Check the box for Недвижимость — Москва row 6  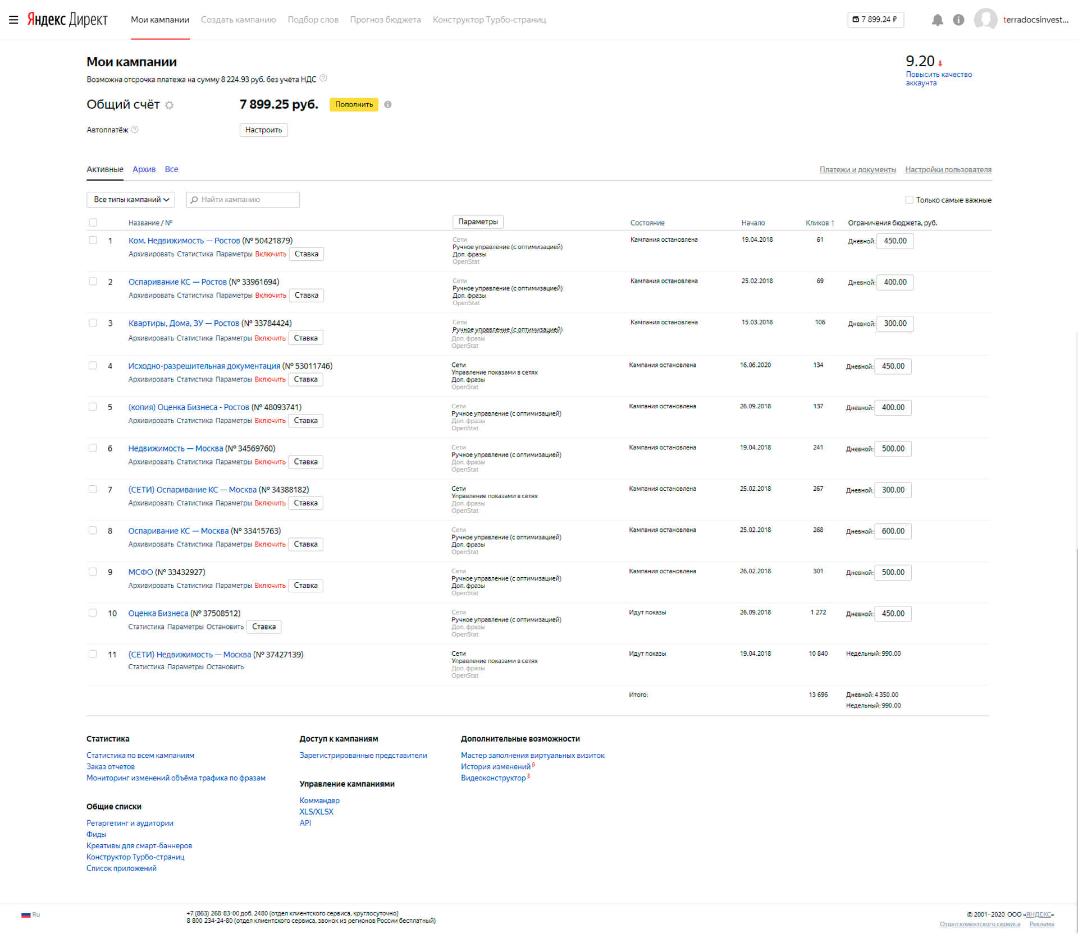[x=93, y=448]
